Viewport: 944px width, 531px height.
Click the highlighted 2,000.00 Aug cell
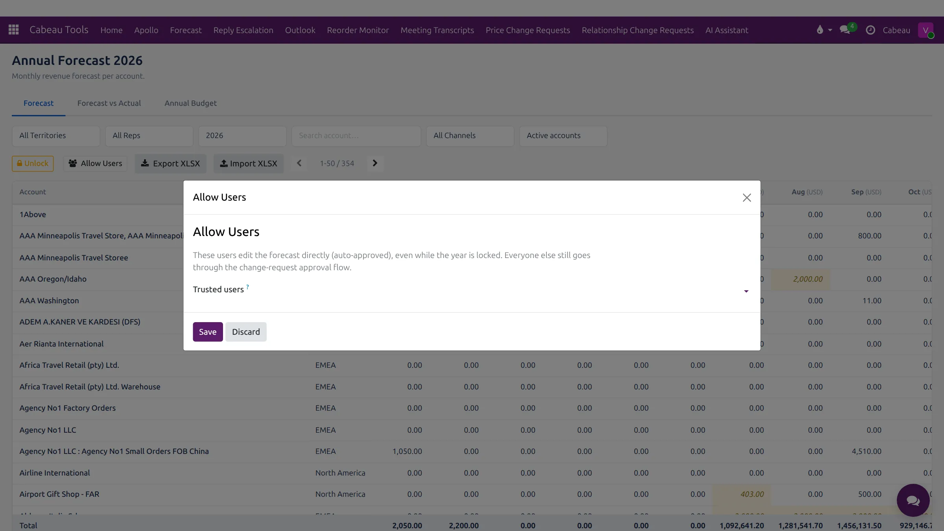click(800, 279)
